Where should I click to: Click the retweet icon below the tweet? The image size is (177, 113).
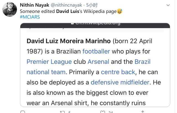click(62, 112)
